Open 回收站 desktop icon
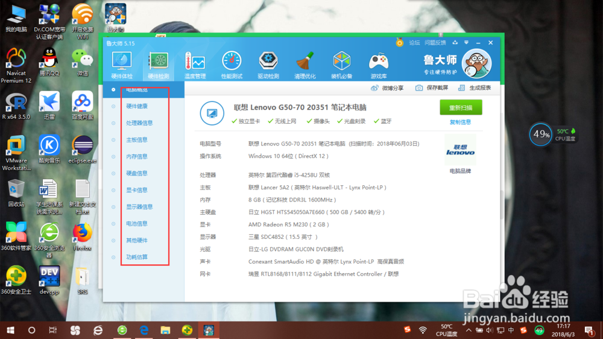This screenshot has height=339, width=603. pos(16,193)
